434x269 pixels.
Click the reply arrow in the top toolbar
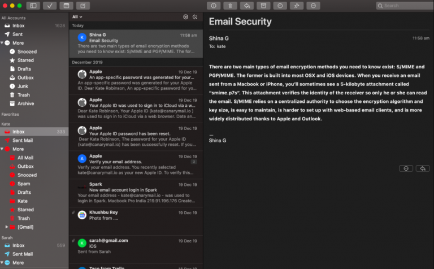(246, 6)
